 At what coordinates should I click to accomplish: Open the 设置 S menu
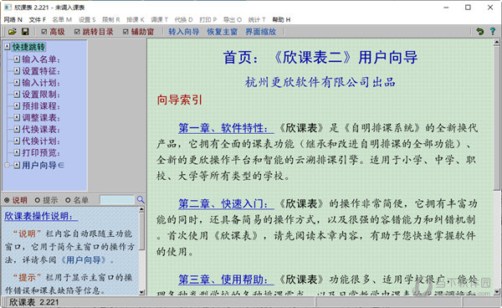click(x=87, y=19)
